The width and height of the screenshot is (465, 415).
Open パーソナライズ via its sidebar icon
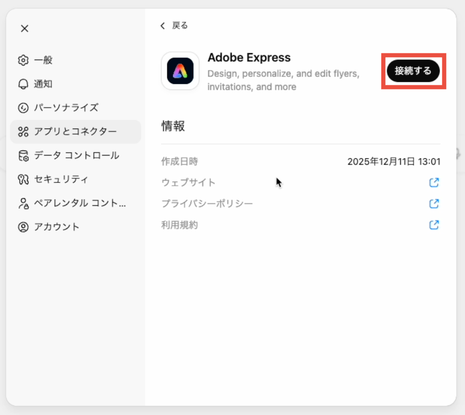point(23,108)
